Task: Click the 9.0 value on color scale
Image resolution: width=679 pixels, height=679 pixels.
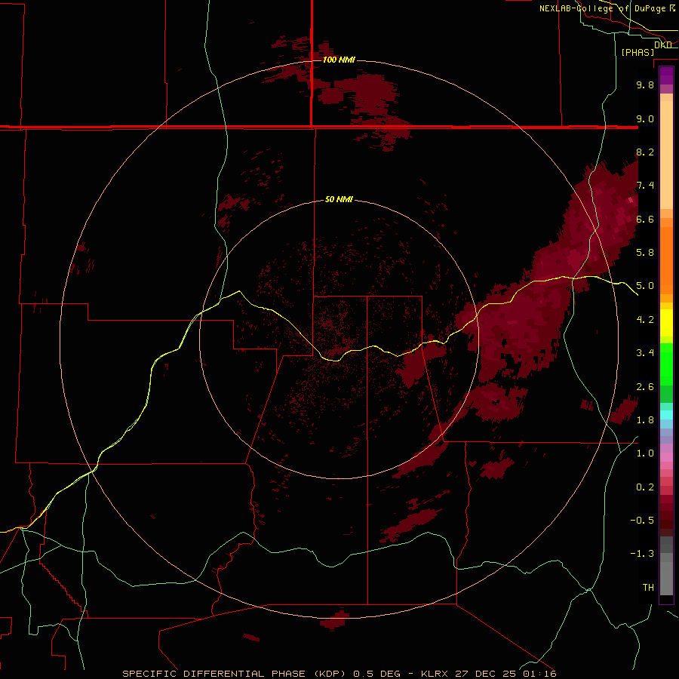Action: coord(645,118)
